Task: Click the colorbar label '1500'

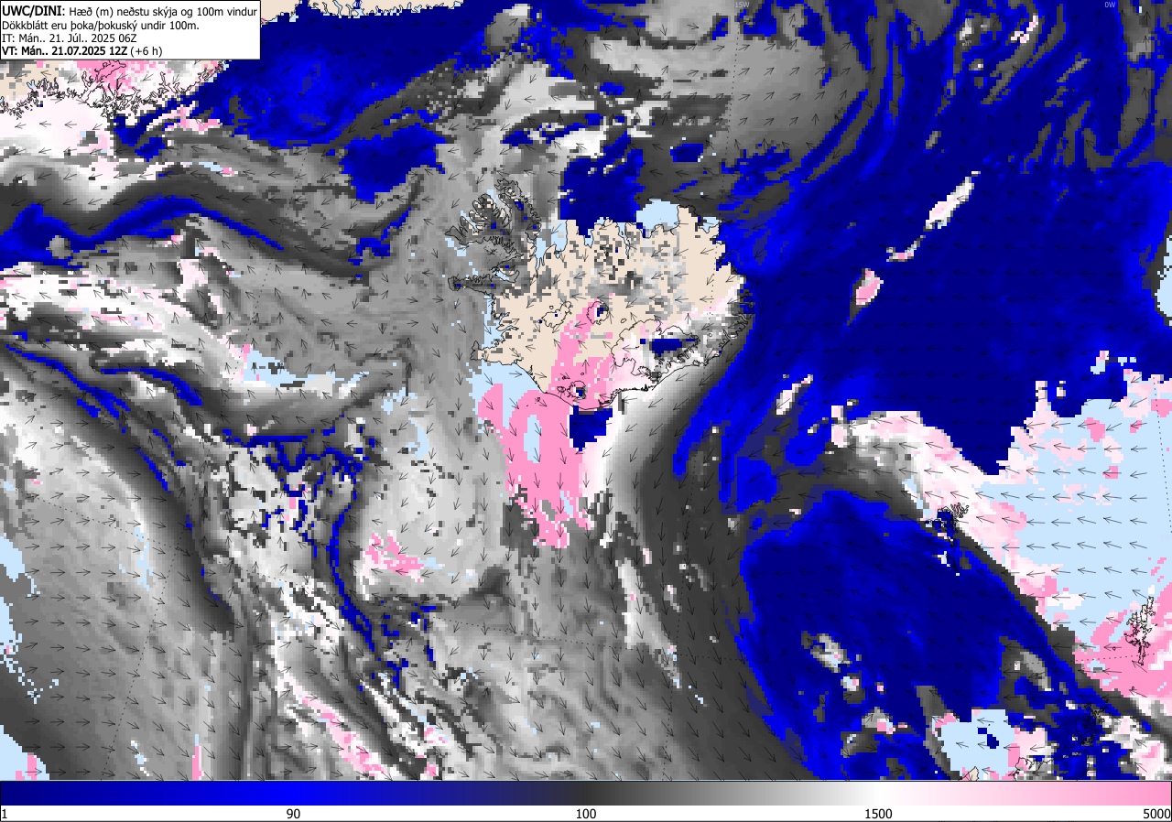Action: point(879,814)
